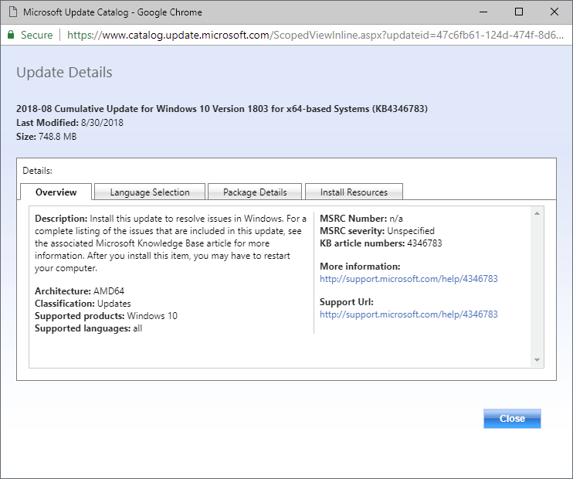Click the page document icon in title bar
573x479 pixels.
(x=13, y=12)
